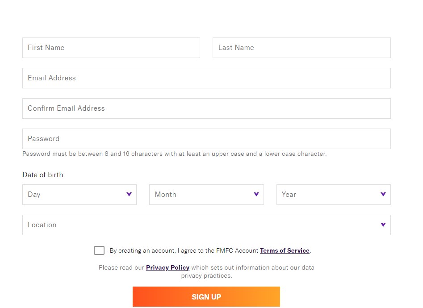Click the Location dropdown purple arrow icon
The height and width of the screenshot is (308, 423).
[x=383, y=225]
